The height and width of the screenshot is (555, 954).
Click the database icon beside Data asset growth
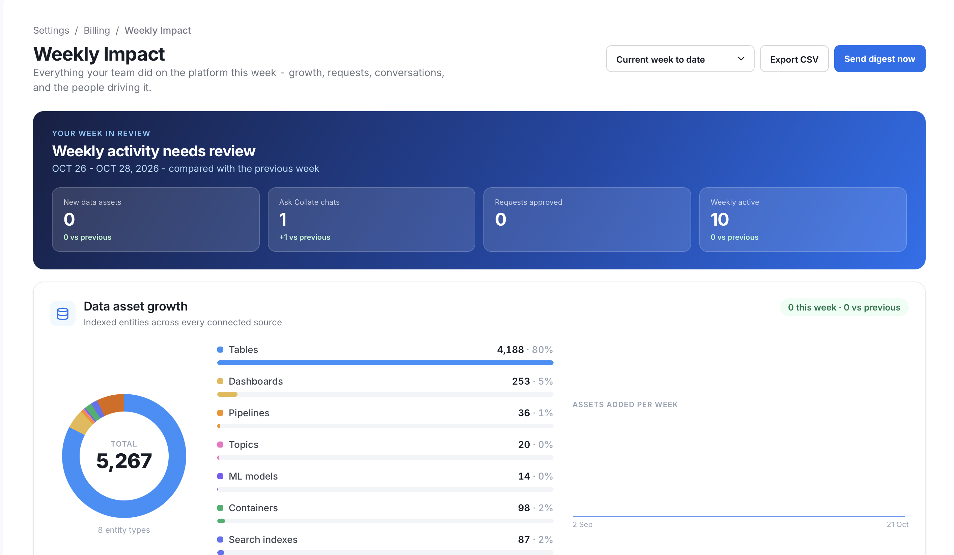[x=62, y=314]
